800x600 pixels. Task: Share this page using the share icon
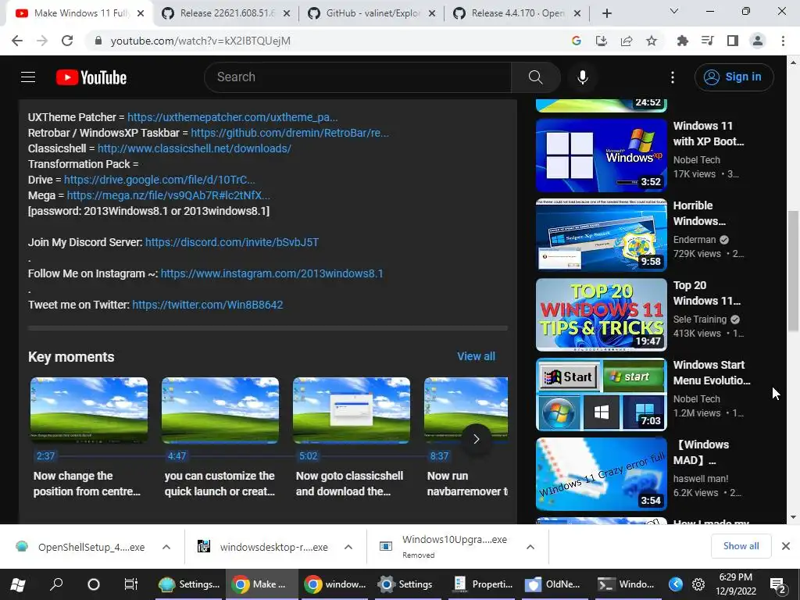click(x=627, y=41)
